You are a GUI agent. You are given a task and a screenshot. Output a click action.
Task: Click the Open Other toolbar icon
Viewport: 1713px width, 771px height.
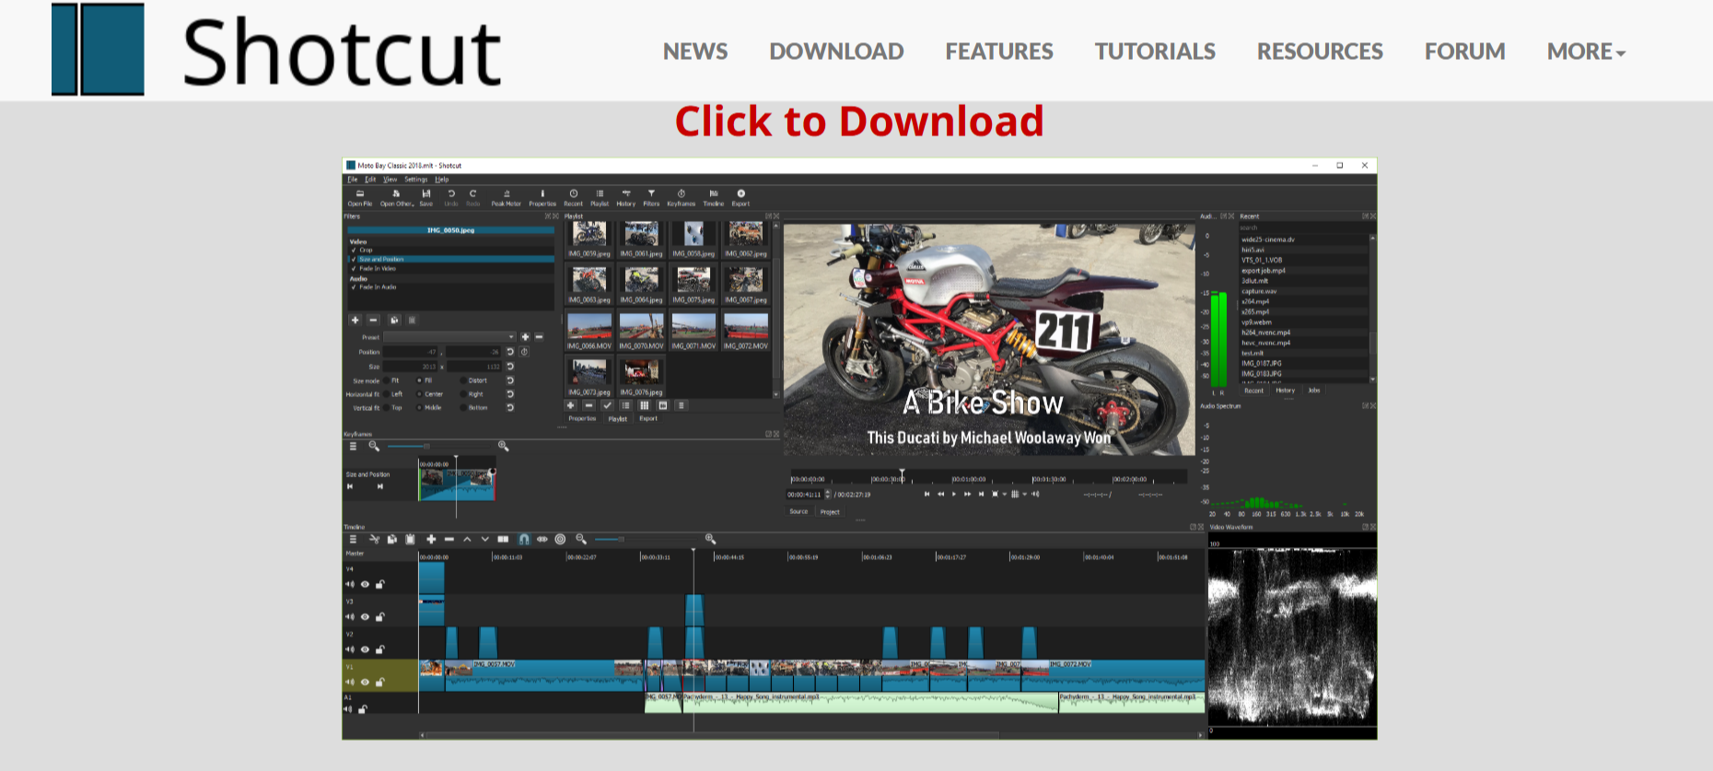coord(397,198)
